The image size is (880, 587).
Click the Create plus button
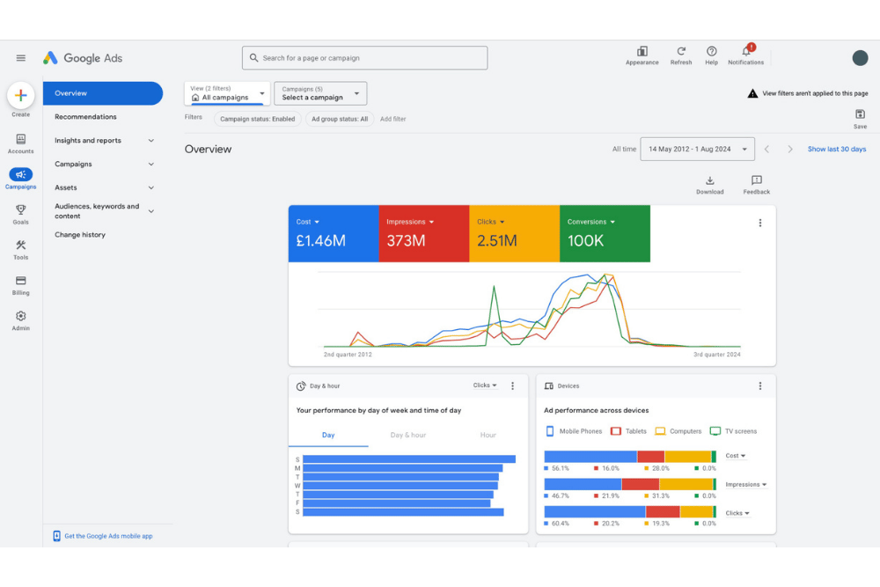tap(21, 95)
